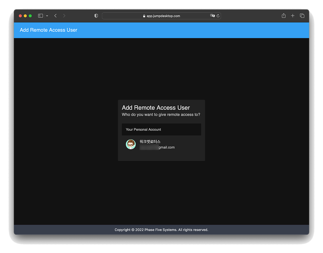Show the tab overview icon
323x253 pixels.
click(x=302, y=16)
